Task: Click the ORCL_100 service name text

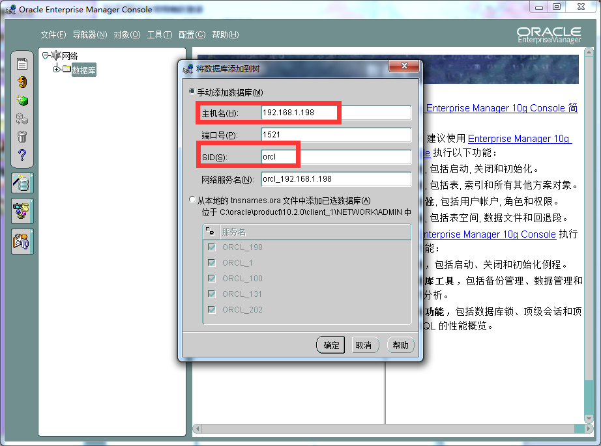Action: (x=242, y=278)
